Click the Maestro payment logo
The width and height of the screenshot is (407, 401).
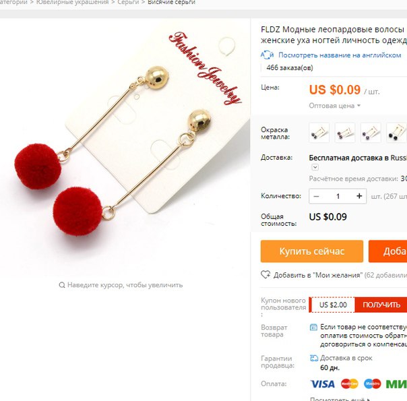point(372,384)
